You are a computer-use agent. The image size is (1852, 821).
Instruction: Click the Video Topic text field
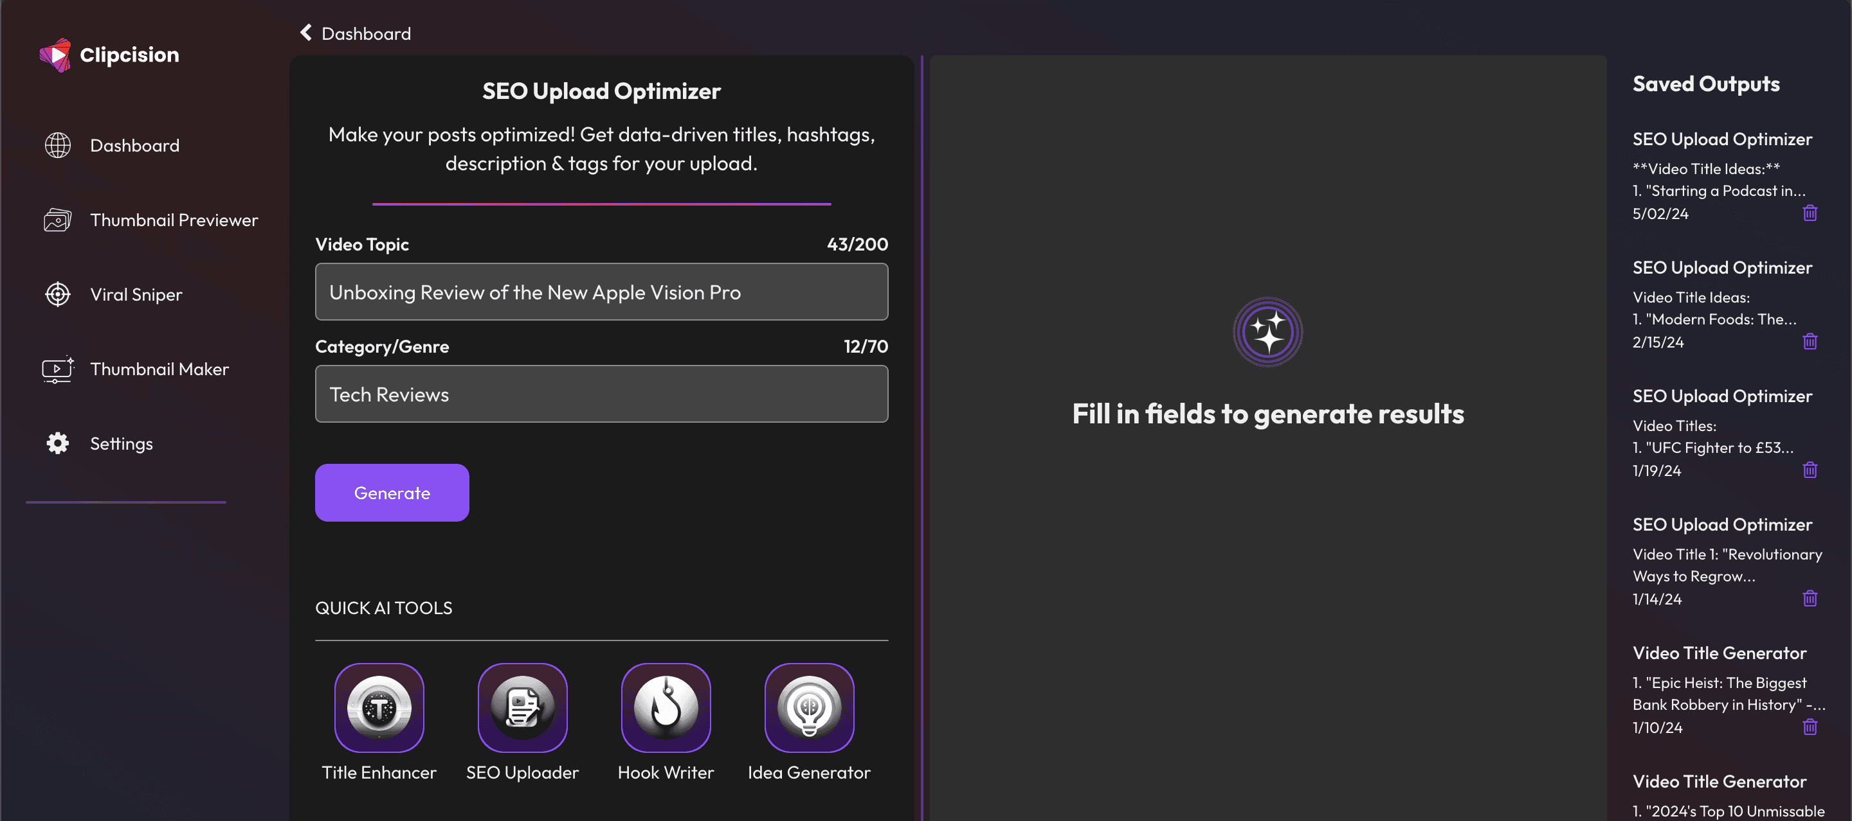(601, 292)
